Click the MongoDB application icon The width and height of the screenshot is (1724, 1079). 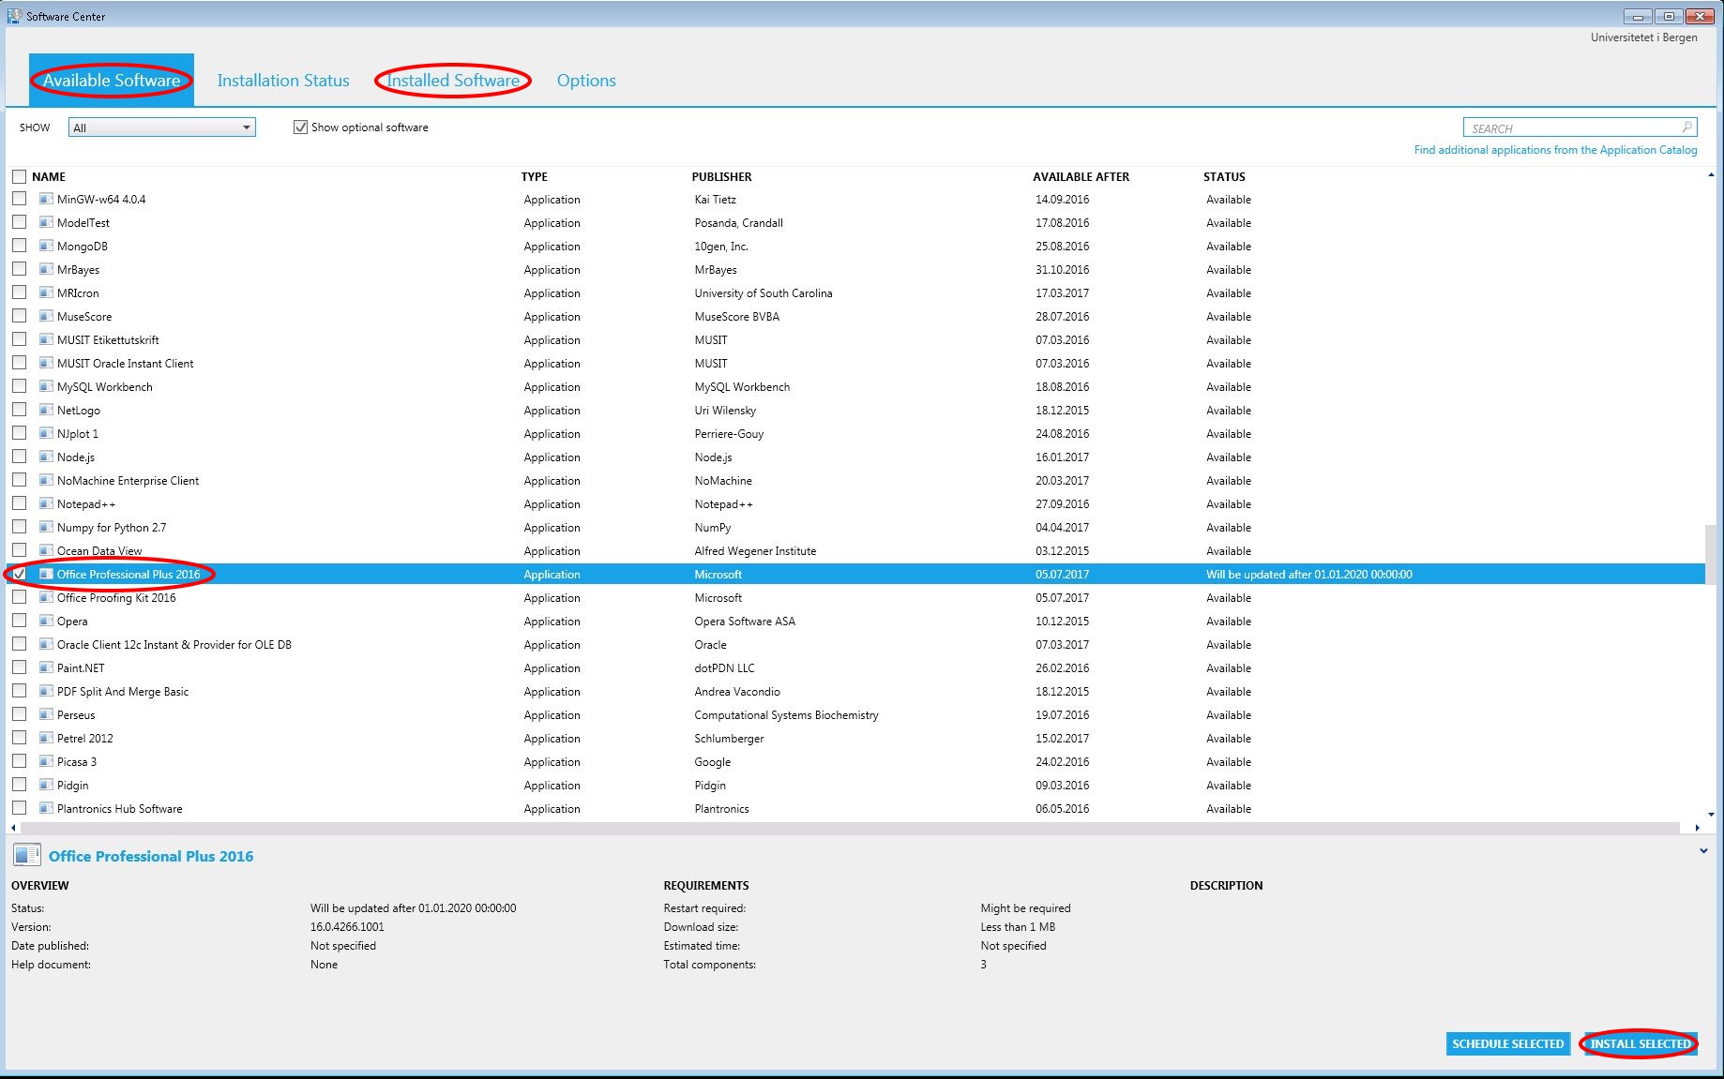(x=45, y=247)
